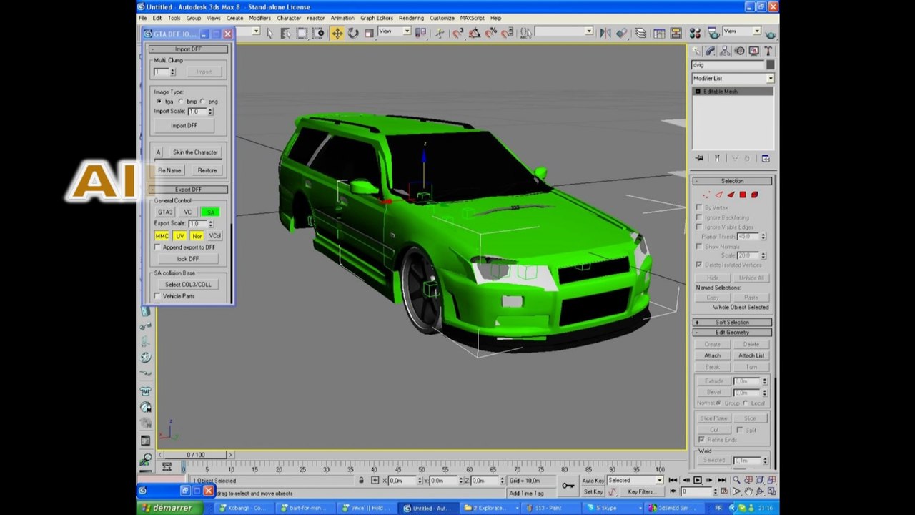Open the MAXScript menu
The image size is (915, 515).
point(472,18)
